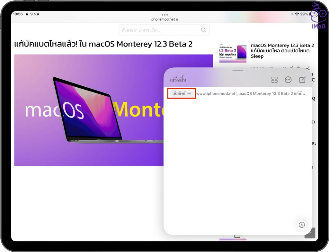This screenshot has height=252, width=329.
Task: Tap the Wi-Fi status icon
Action: click(297, 14)
